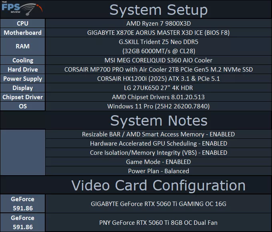Screen dimensions: 272x232
Task: Click the Power Supply row label
Action: (22, 79)
